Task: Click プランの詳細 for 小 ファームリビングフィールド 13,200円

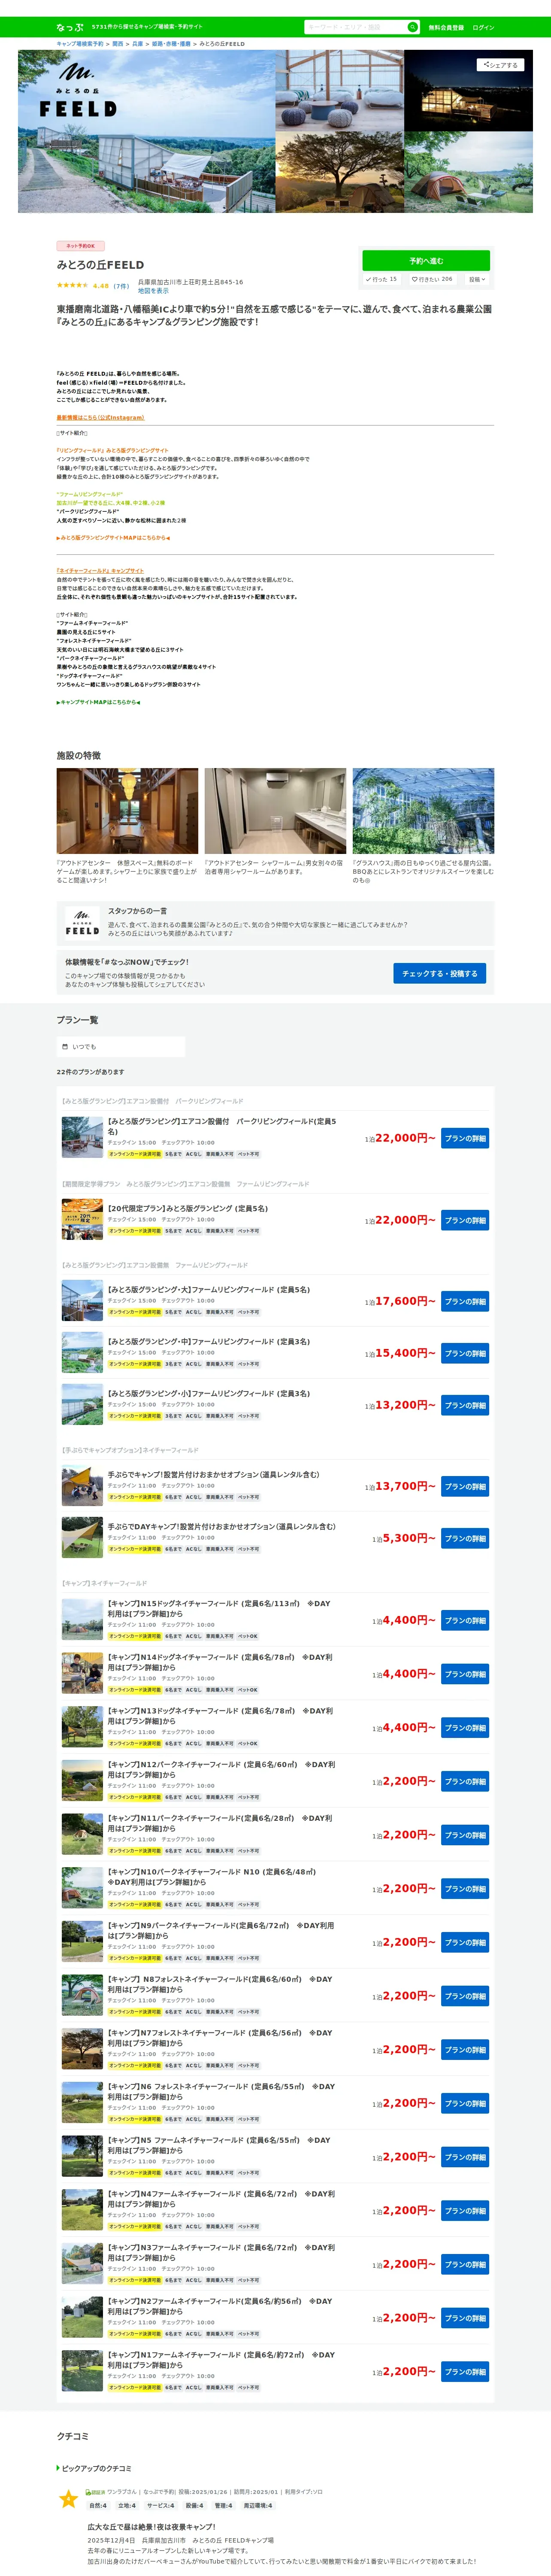Action: (x=465, y=1405)
